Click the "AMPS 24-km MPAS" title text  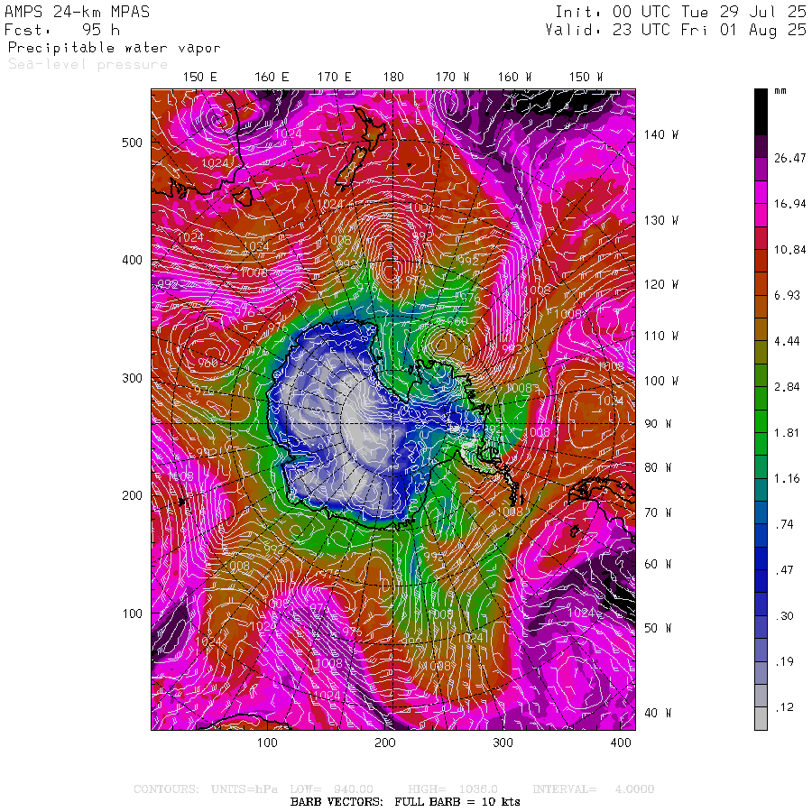click(78, 12)
